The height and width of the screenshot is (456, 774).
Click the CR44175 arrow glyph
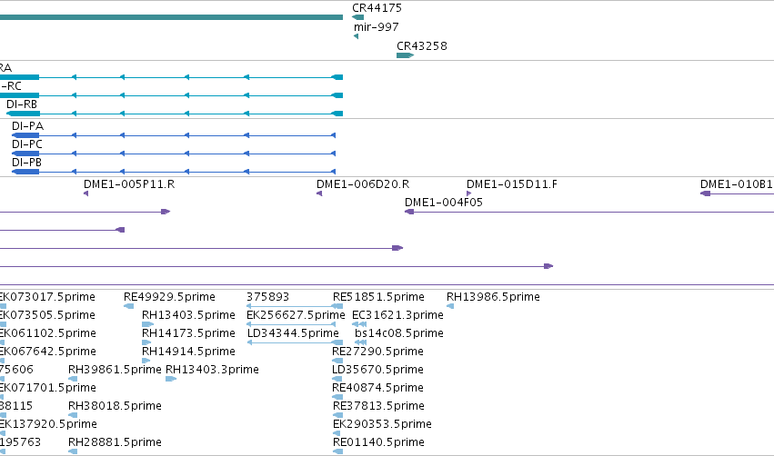[357, 17]
